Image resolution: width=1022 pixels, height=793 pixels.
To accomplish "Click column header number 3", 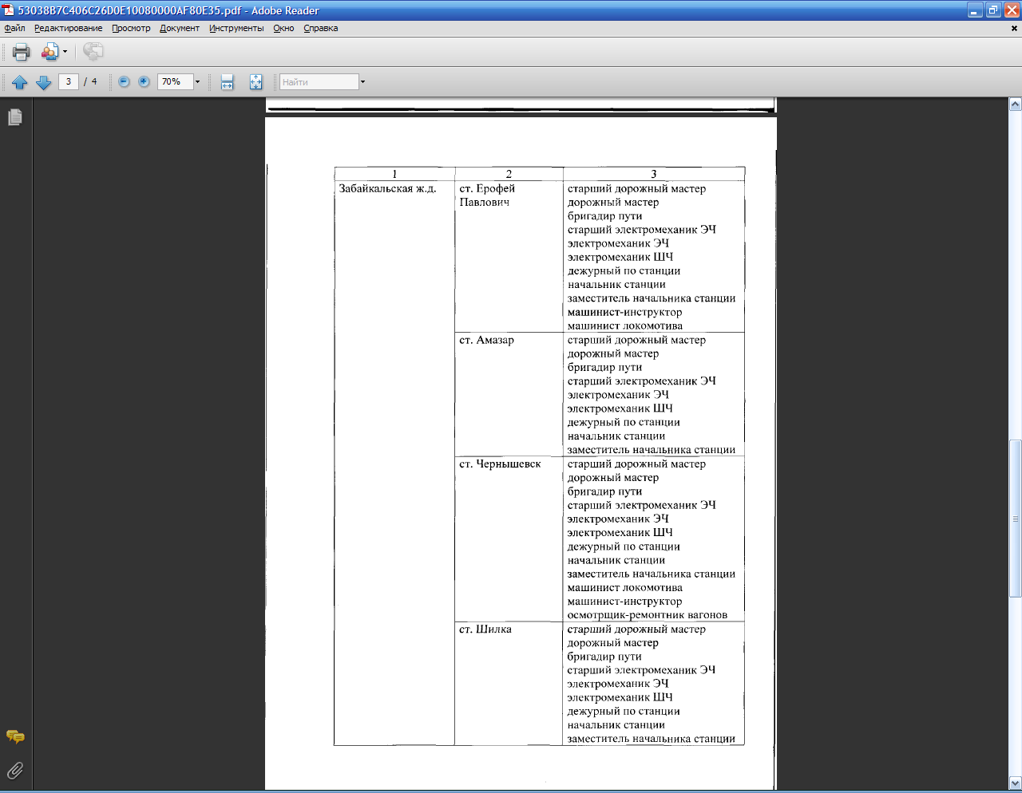I will 654,174.
